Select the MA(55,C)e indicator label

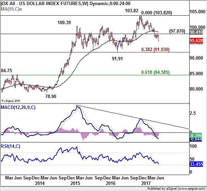[x=11, y=9]
